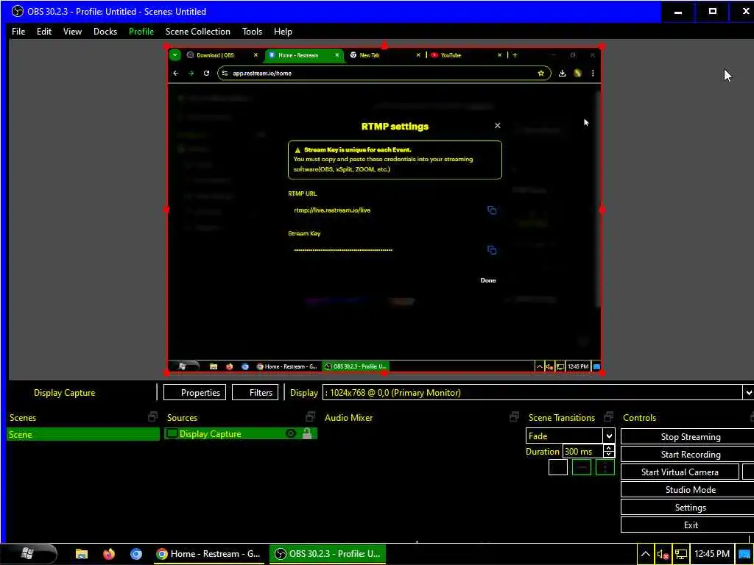The height and width of the screenshot is (565, 754).
Task: Switch to Home - Restream taskbar window
Action: click(x=208, y=553)
